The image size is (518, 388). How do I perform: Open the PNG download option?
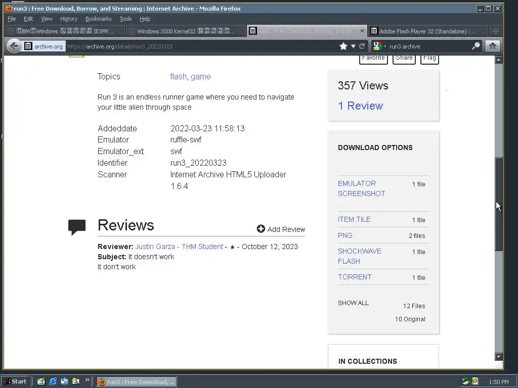(345, 235)
